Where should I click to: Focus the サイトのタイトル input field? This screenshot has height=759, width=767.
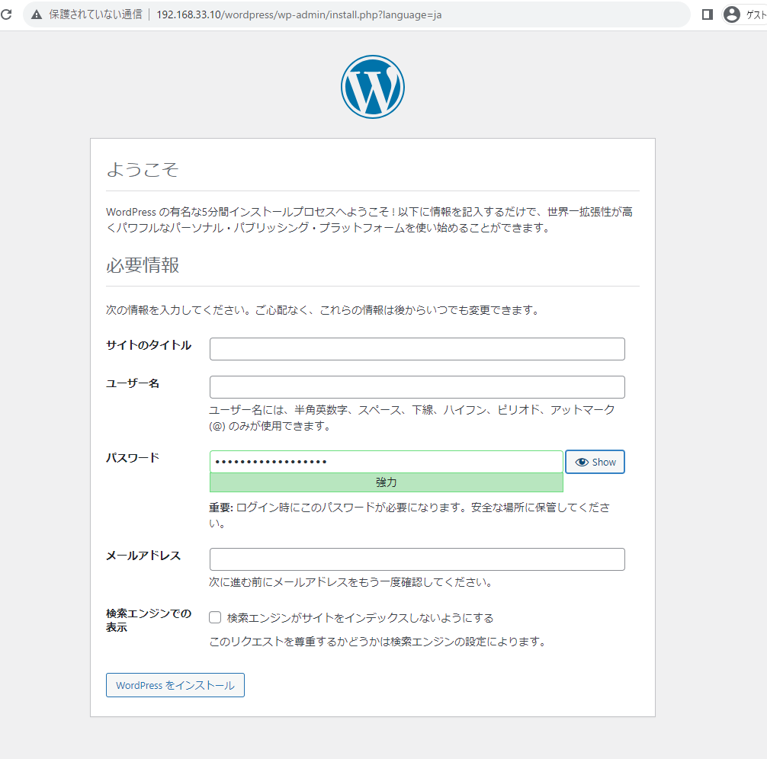417,349
